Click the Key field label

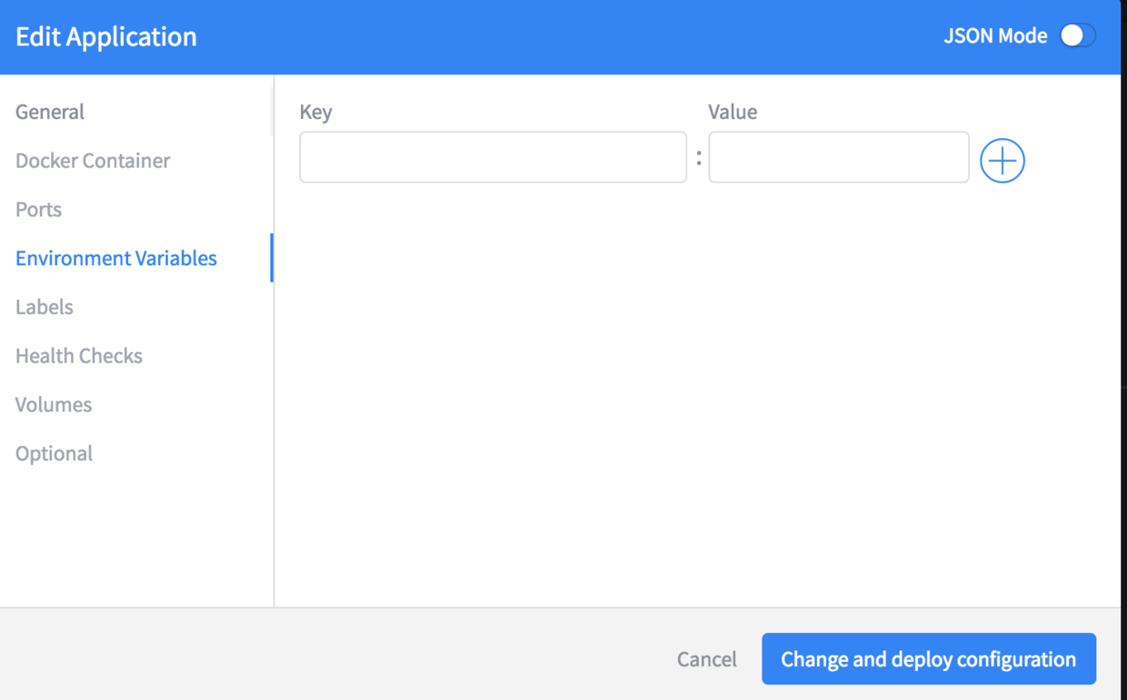[x=316, y=113]
